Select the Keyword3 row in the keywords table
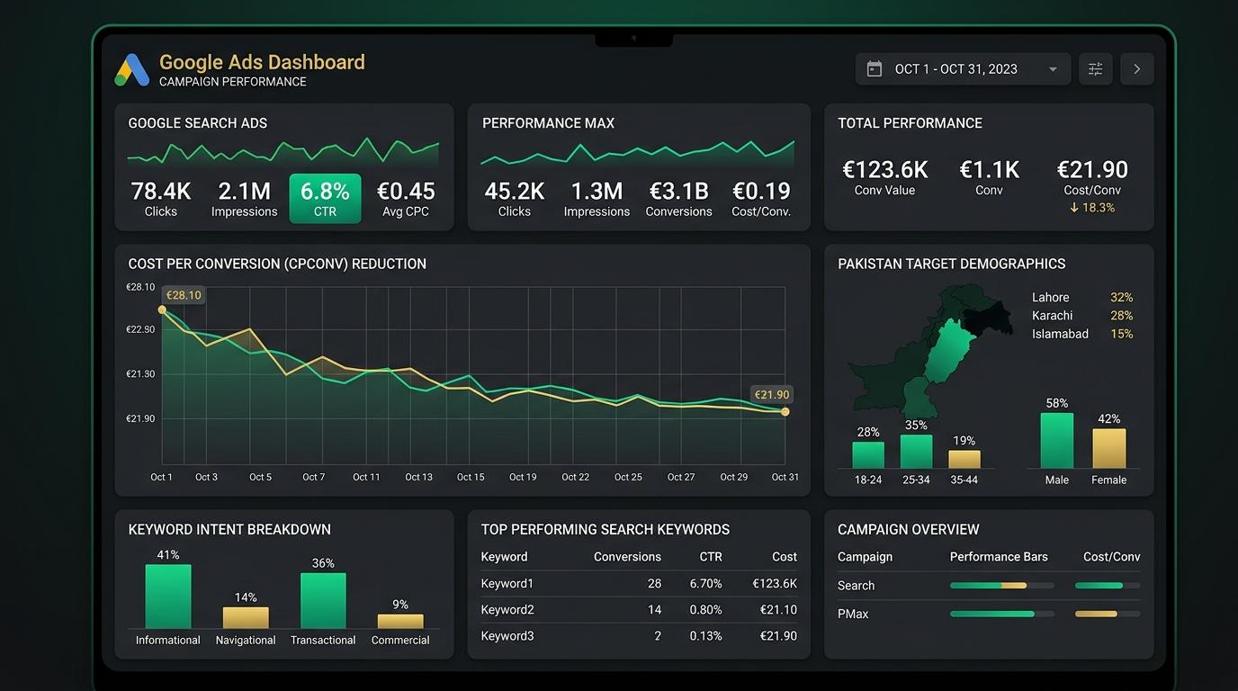 point(639,635)
